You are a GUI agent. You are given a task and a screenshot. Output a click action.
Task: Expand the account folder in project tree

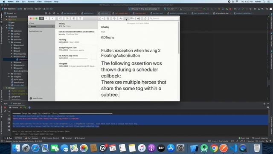(x=12, y=45)
